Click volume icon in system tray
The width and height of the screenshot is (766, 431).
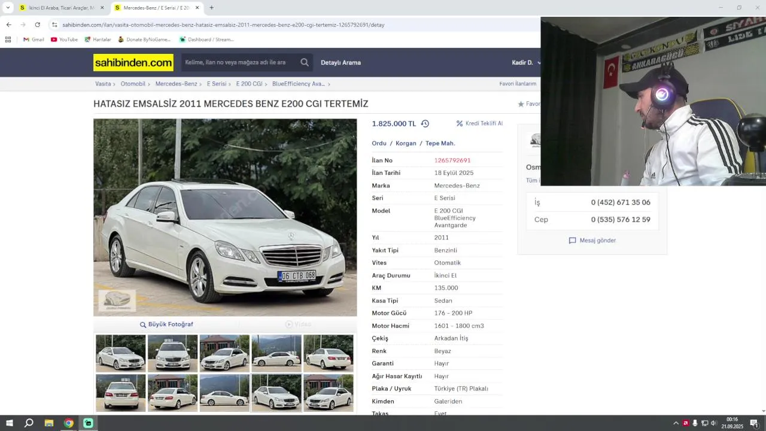(x=713, y=423)
